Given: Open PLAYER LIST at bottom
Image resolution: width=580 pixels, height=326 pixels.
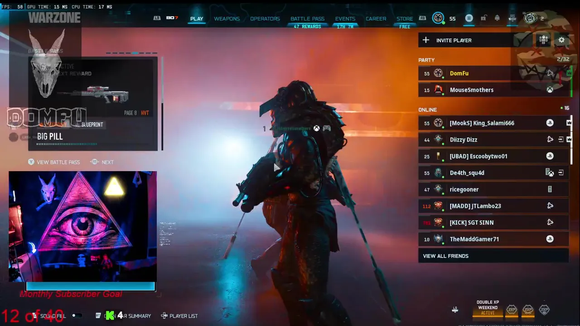Looking at the screenshot, I should (179, 316).
